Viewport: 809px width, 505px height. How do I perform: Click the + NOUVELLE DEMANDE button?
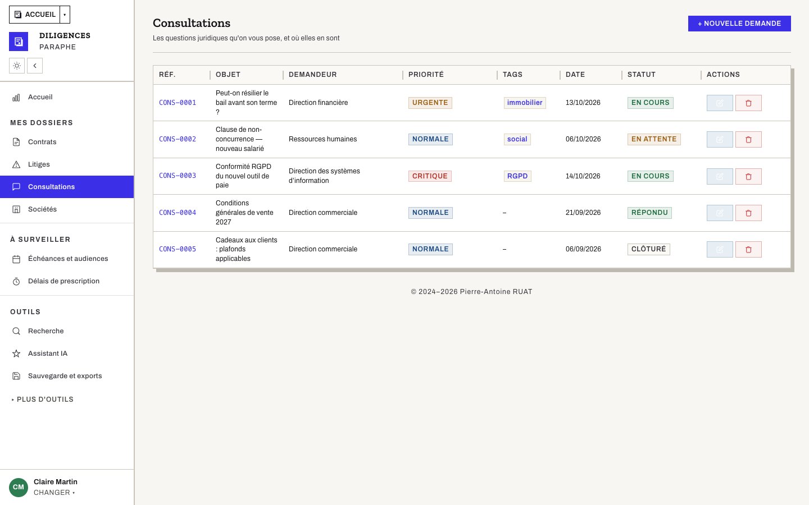tap(739, 24)
